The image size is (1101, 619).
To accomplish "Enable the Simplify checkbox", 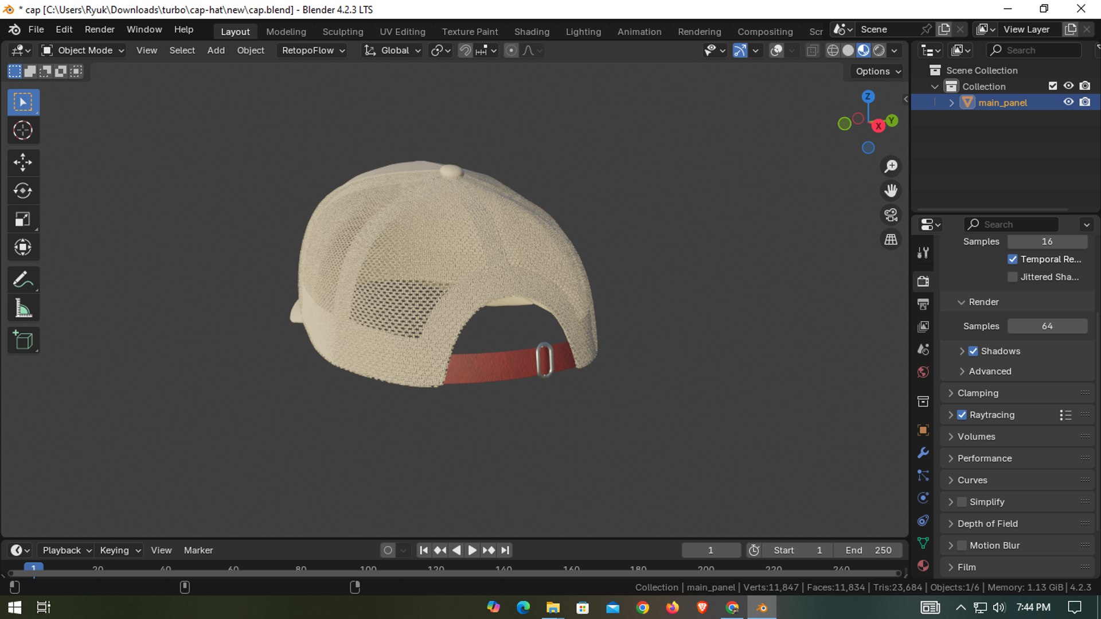I will [x=962, y=502].
